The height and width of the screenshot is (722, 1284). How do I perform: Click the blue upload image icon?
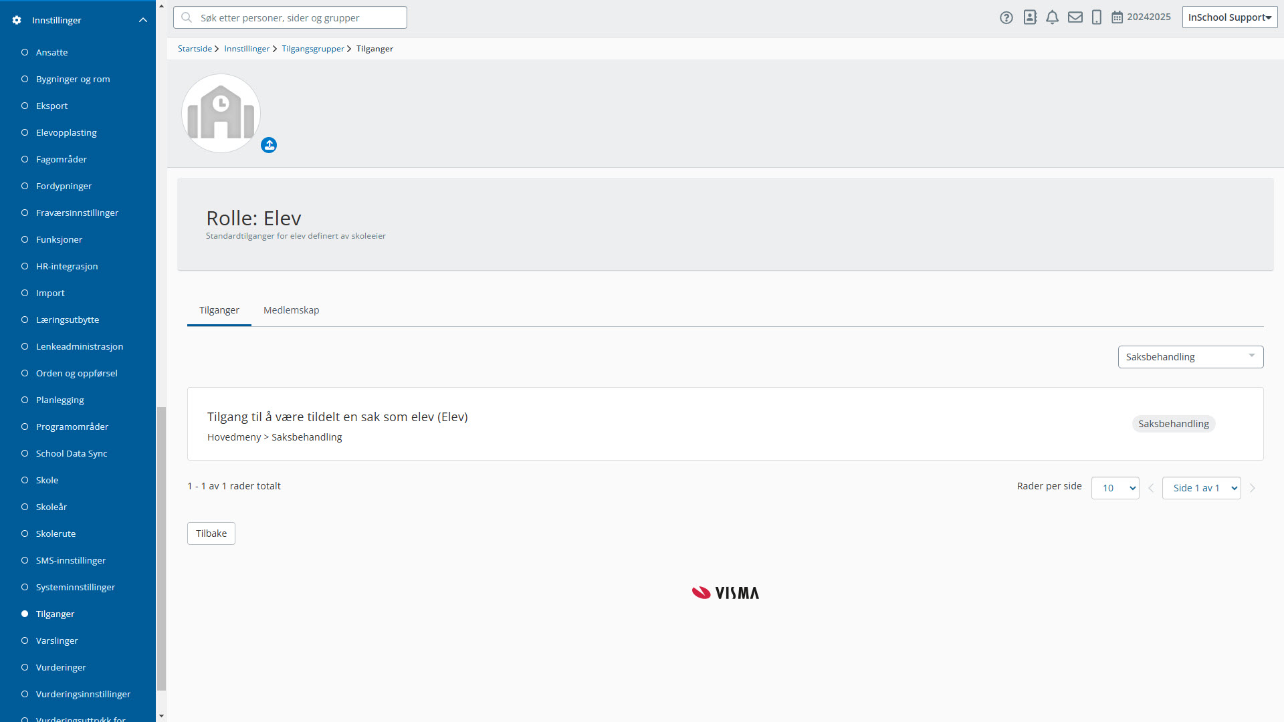click(269, 145)
